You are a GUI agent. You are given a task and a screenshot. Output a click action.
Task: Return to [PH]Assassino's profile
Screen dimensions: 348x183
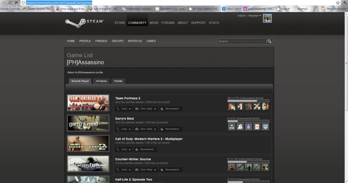85,73
